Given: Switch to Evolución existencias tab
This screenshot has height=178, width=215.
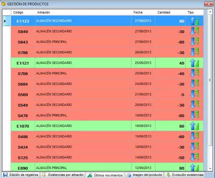Looking at the screenshot, I should click(185, 175).
